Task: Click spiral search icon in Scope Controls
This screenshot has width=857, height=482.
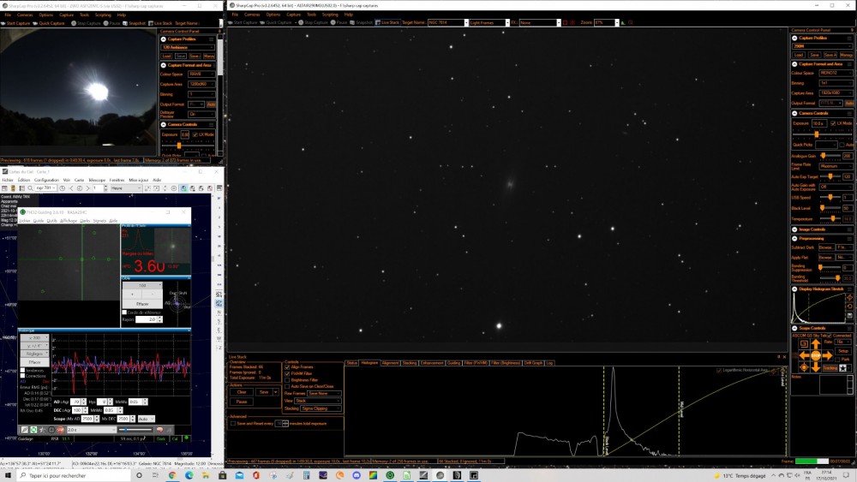Action: pos(804,344)
